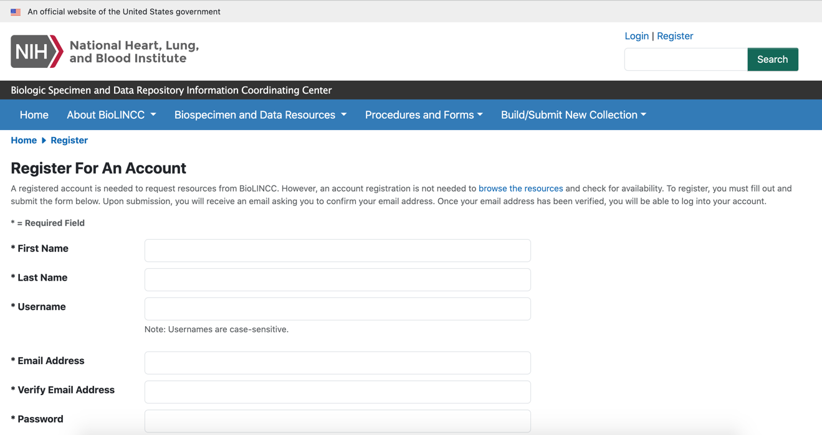Click the breadcrumb arrow separator icon
Viewport: 822px width, 435px height.
pos(44,141)
